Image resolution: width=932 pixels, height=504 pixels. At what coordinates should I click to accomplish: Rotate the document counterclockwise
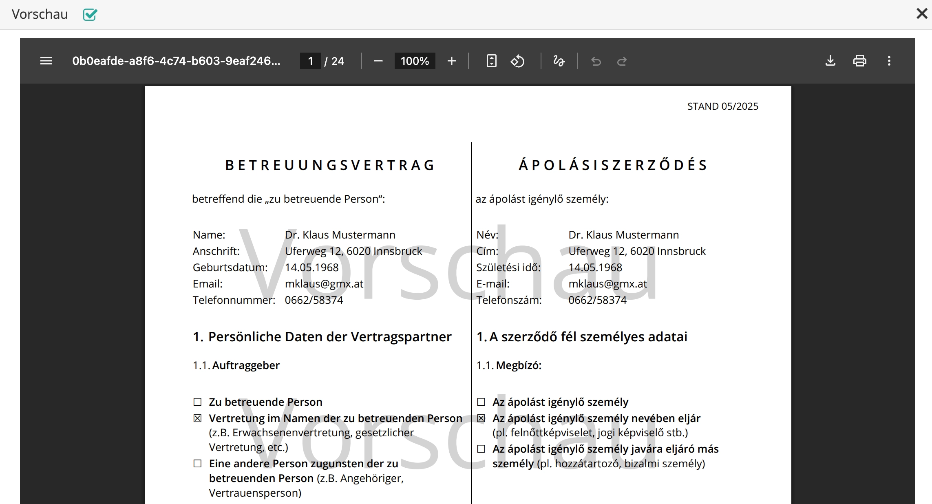coord(517,61)
